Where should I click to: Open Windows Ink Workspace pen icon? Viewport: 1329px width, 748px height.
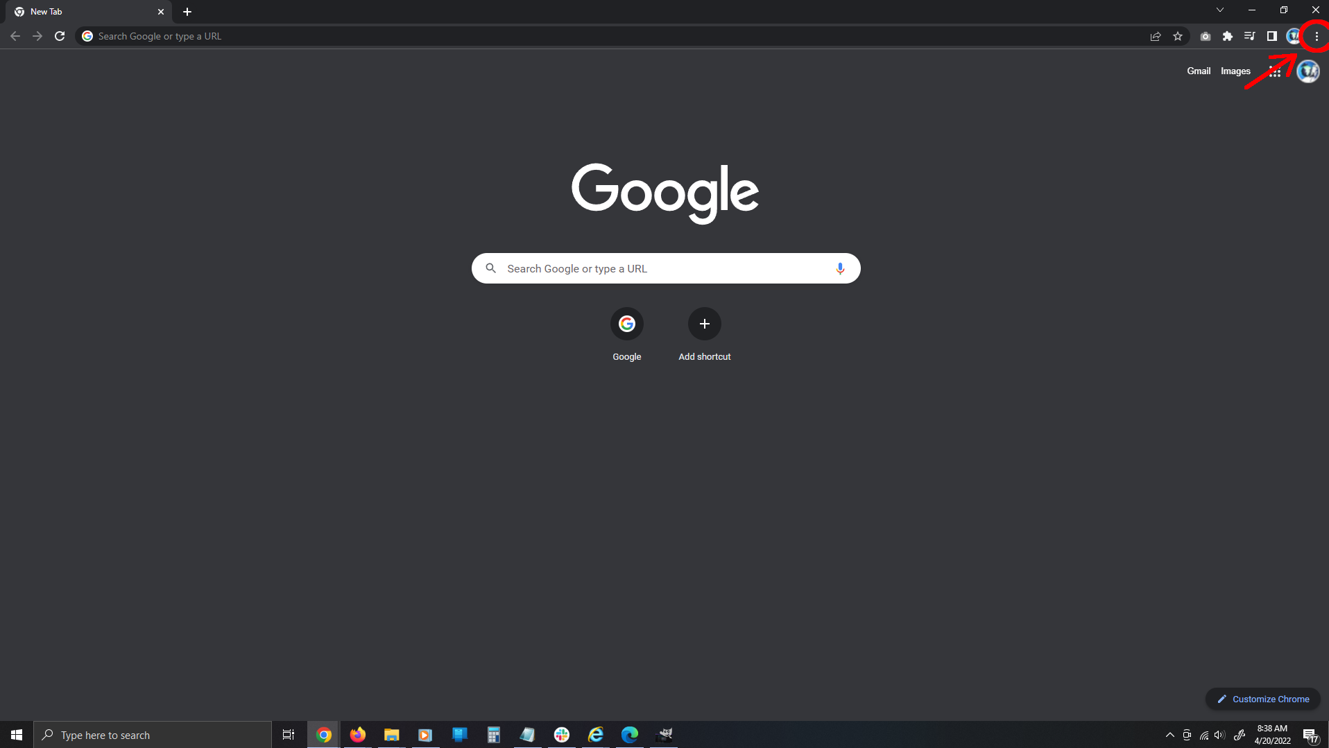[1240, 735]
